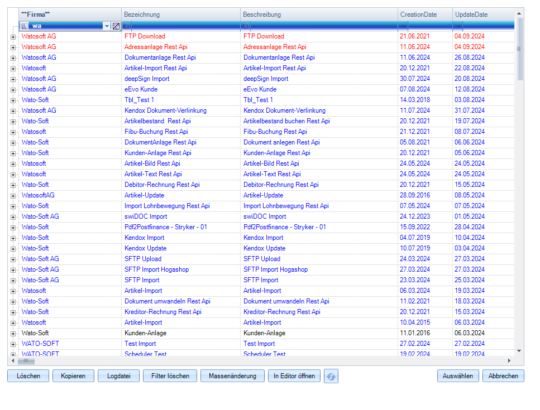Click the filter operator icon under Beschreibung column
Viewport: 540px width, 410px height.
(246, 26)
